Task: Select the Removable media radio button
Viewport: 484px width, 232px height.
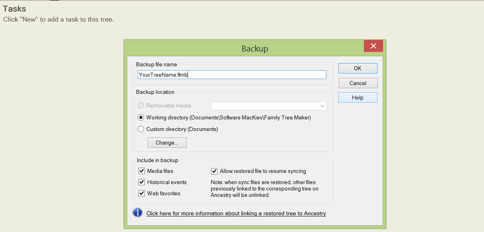Action: click(141, 106)
